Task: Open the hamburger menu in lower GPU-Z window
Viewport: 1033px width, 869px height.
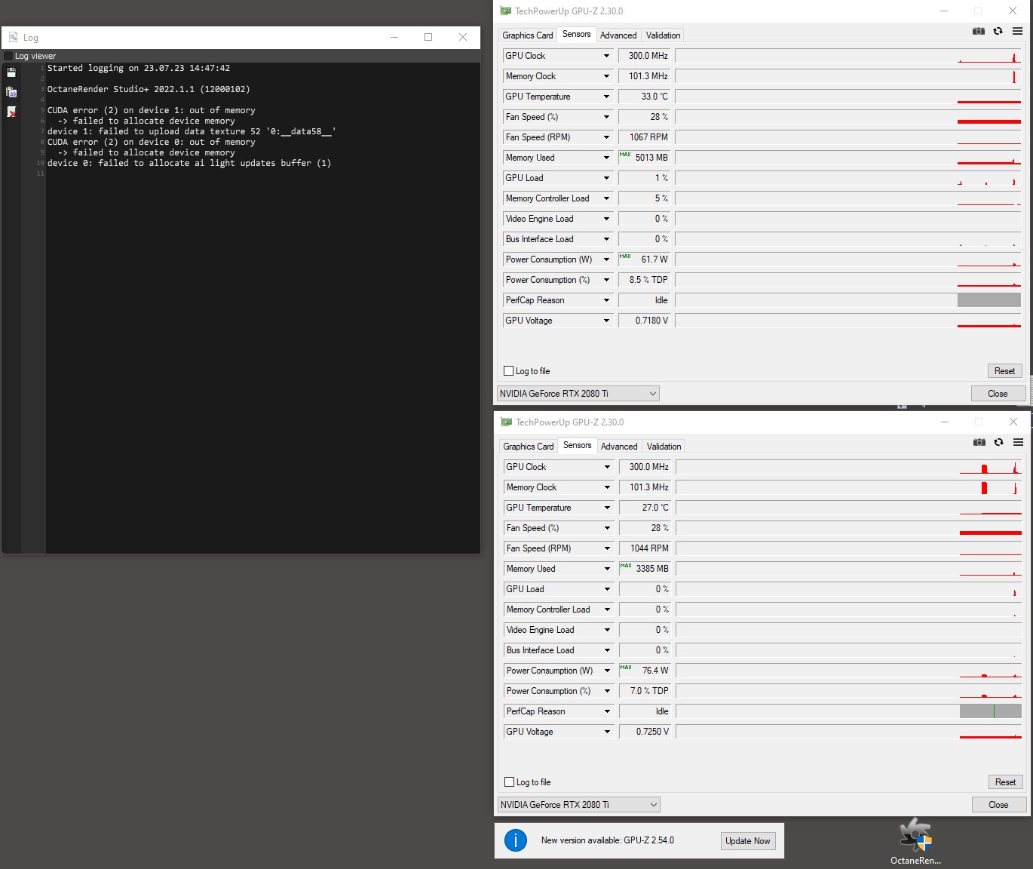Action: click(1018, 442)
